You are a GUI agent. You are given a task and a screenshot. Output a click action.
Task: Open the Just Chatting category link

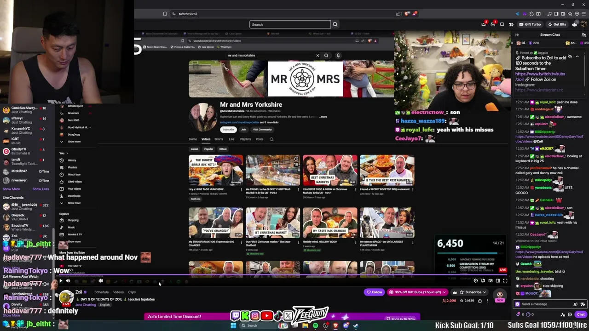(86, 305)
